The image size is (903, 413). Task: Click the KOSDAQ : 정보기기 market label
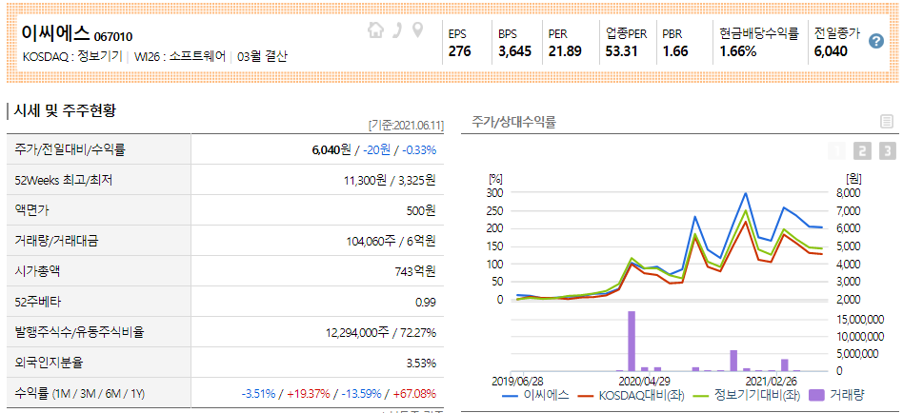pos(72,57)
